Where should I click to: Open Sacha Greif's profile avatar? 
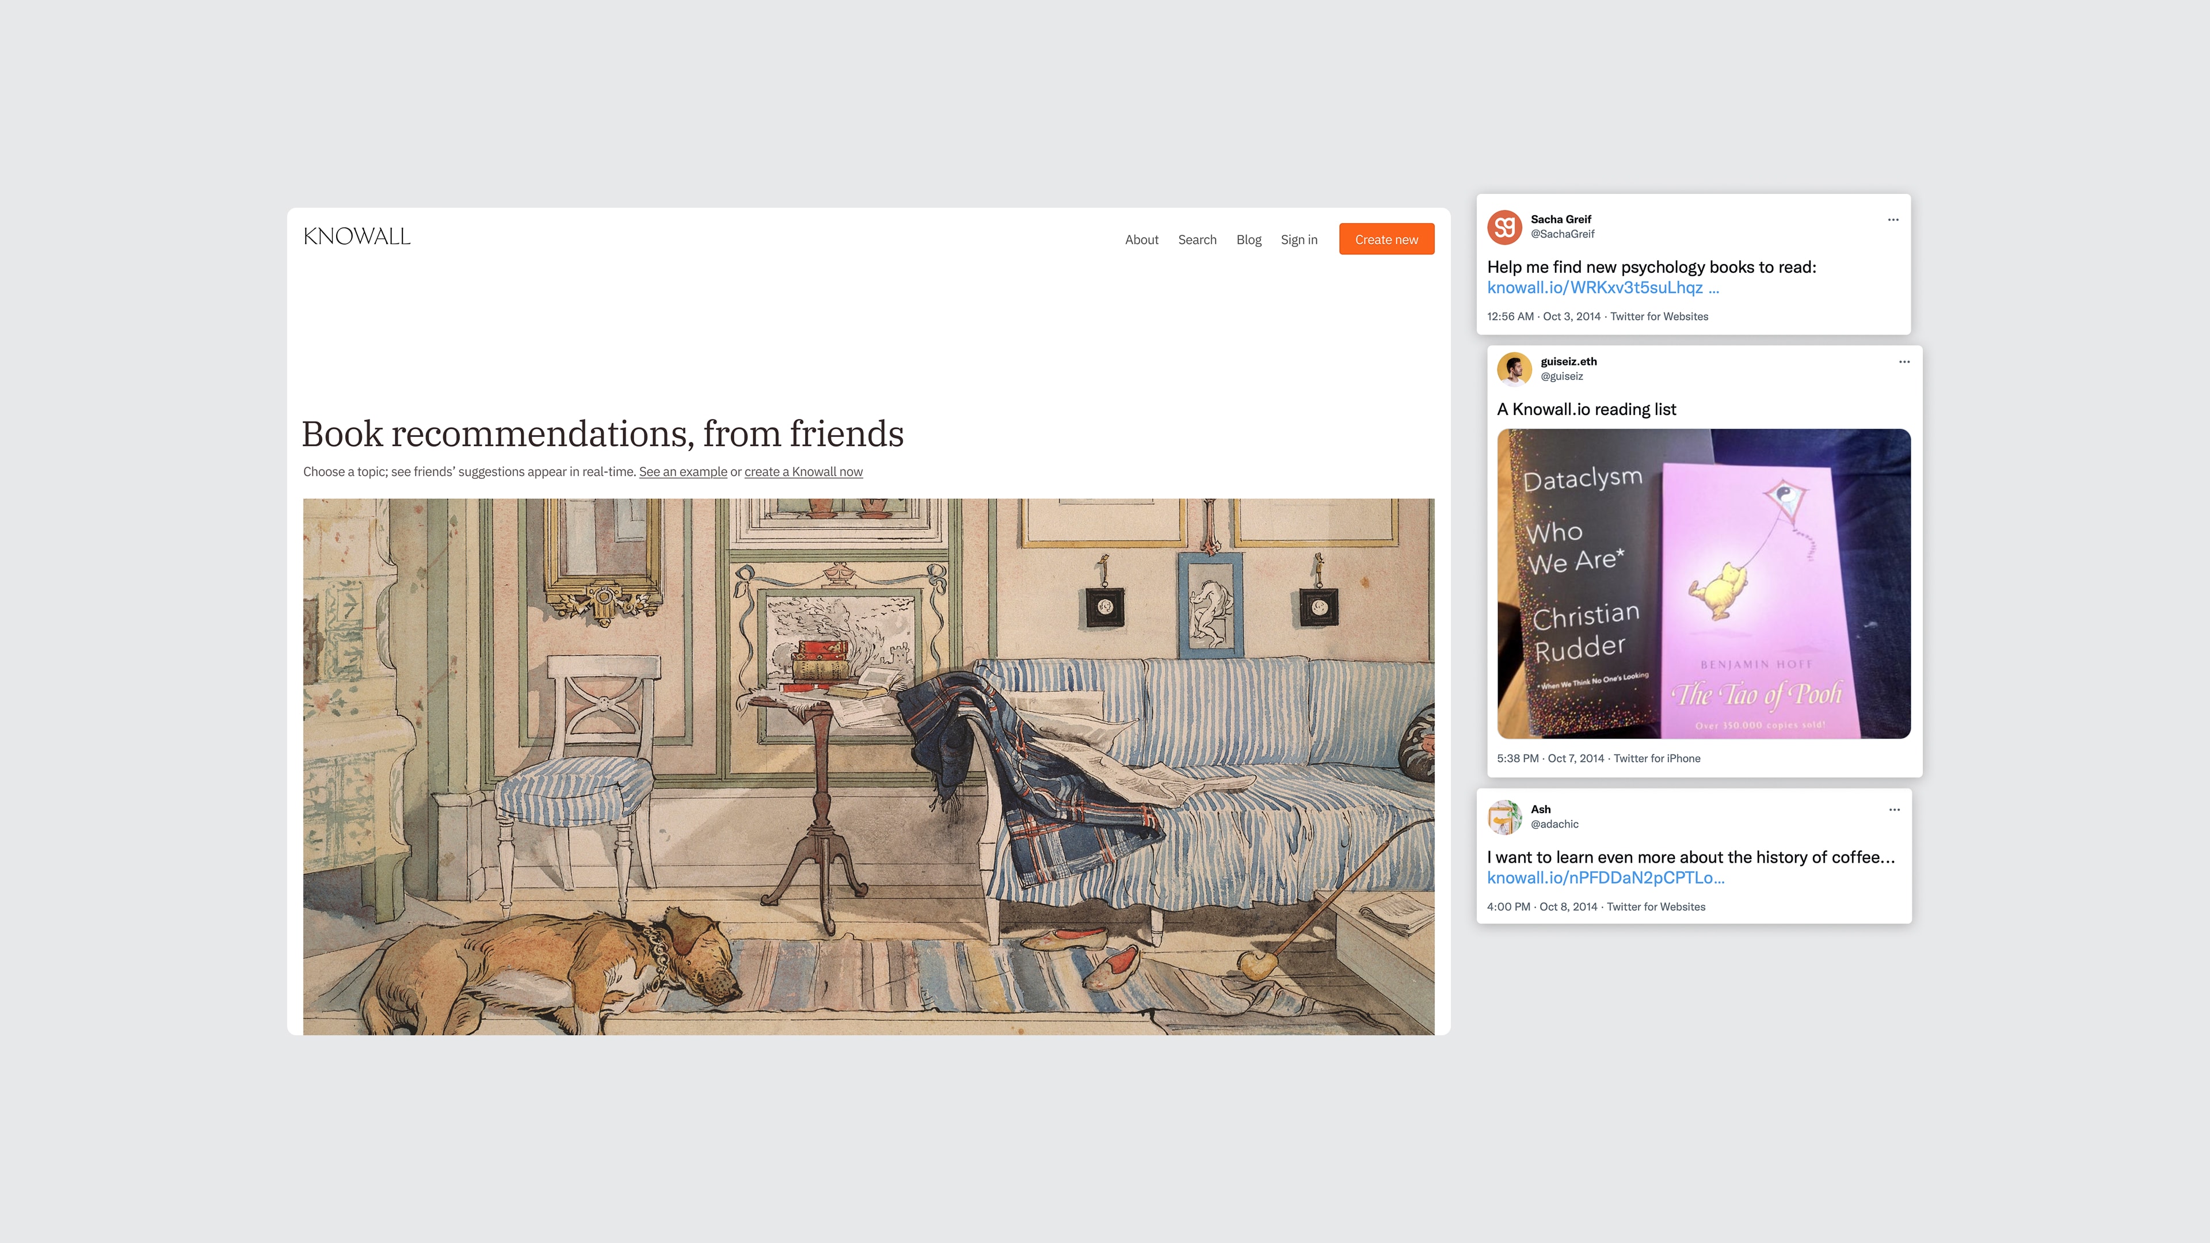[1504, 227]
